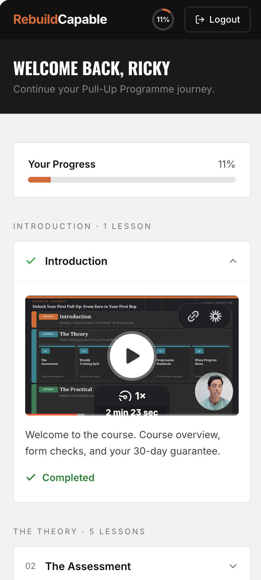The height and width of the screenshot is (580, 261).
Task: Click the Loom starburst logo icon
Action: pyautogui.click(x=216, y=316)
